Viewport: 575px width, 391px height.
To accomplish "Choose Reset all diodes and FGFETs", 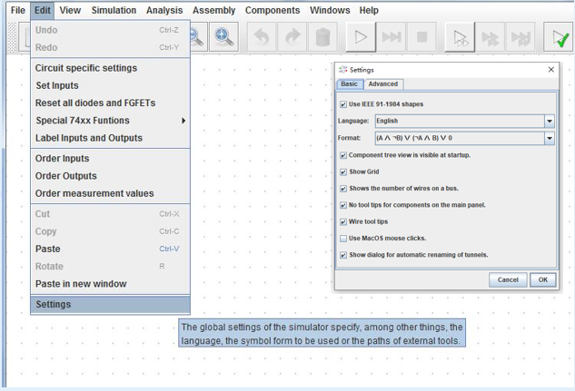I will [110, 103].
